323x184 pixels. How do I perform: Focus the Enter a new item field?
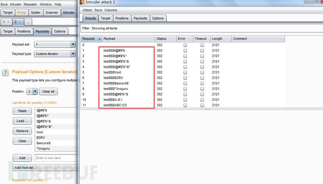point(56,158)
